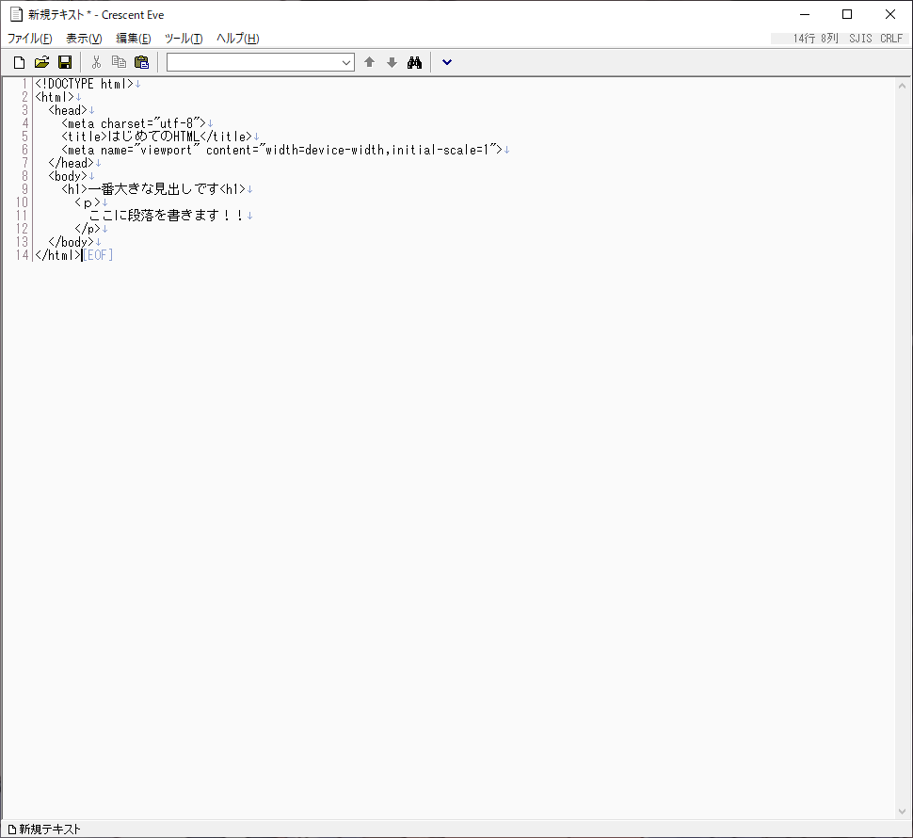Click the New file icon

19,62
